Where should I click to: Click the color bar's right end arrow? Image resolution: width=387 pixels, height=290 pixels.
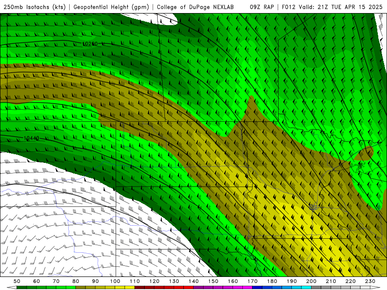tap(375, 288)
